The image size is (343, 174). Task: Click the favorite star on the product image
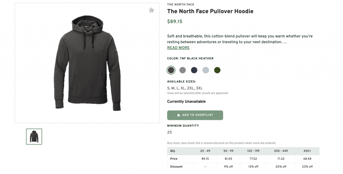point(151,10)
